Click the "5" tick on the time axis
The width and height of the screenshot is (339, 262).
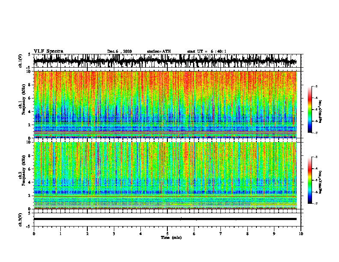coord(167,234)
